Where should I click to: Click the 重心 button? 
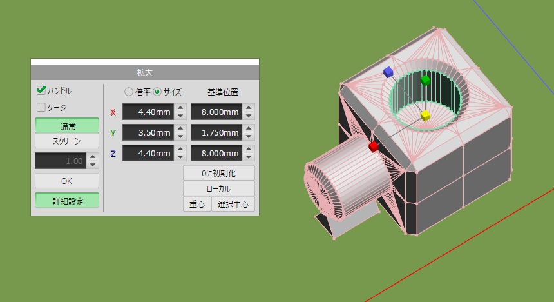point(196,204)
